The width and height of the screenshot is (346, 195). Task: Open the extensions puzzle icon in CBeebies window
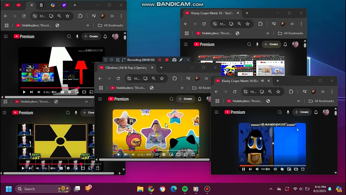point(175,79)
